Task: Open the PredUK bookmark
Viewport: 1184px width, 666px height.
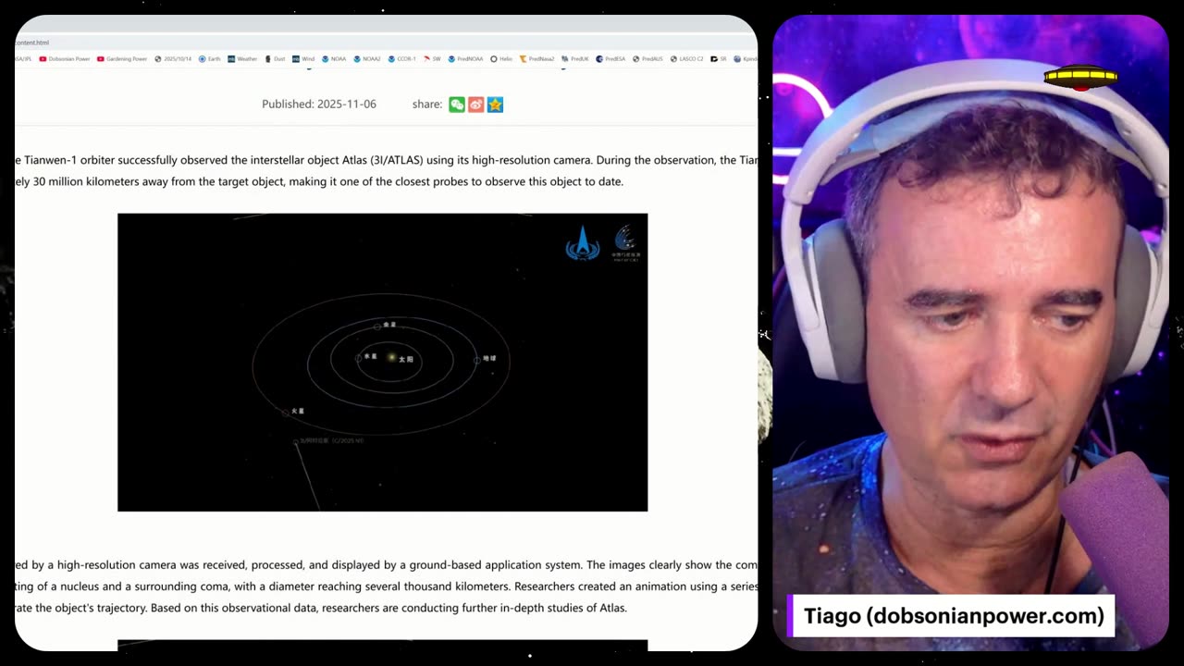Action: [x=575, y=59]
